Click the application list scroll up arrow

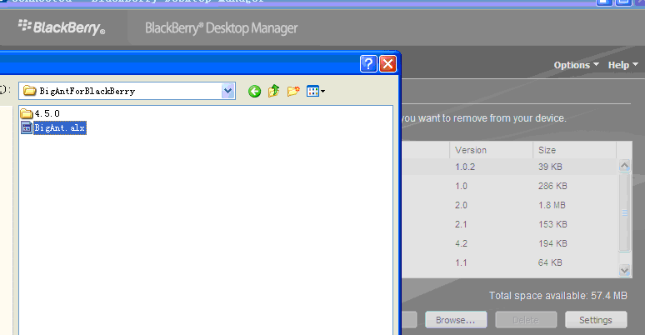point(624,166)
